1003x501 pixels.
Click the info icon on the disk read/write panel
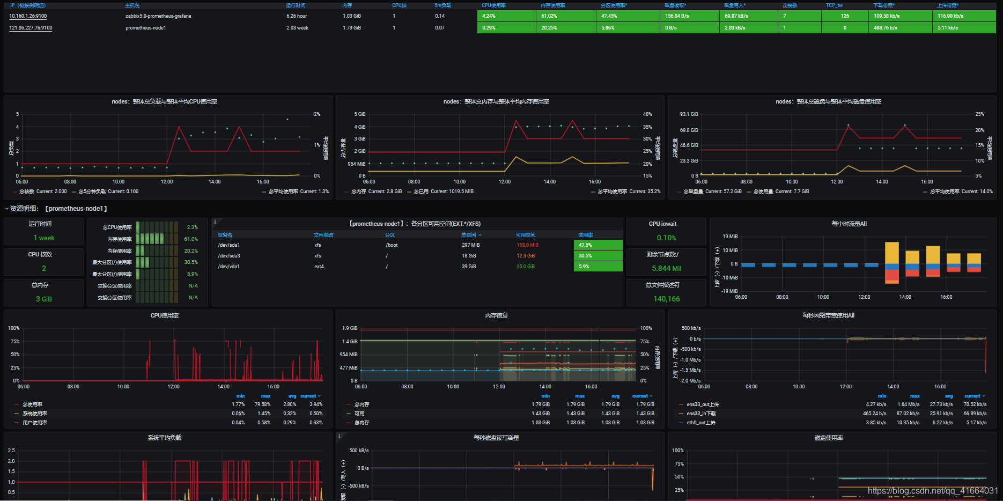340,436
